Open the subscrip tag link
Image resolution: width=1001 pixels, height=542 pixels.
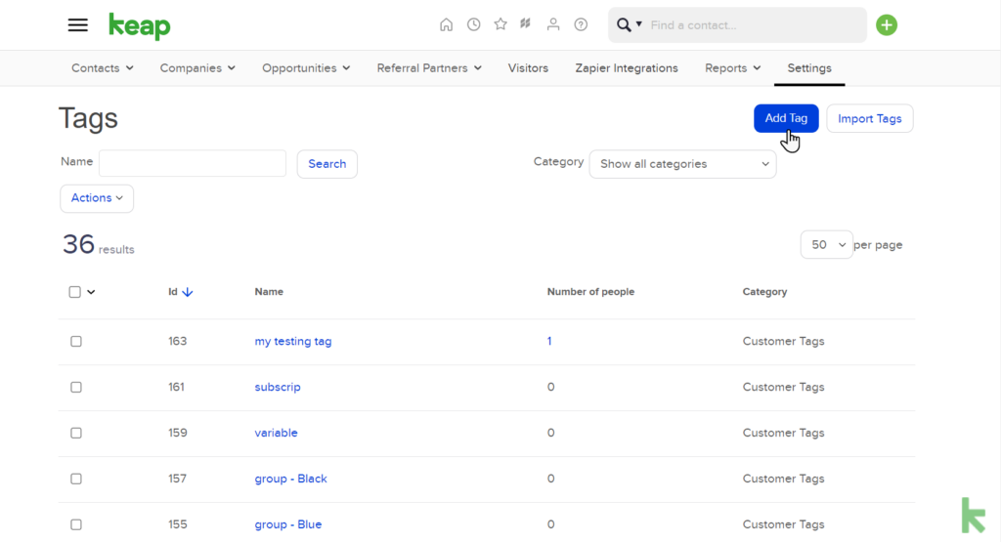[x=277, y=387]
